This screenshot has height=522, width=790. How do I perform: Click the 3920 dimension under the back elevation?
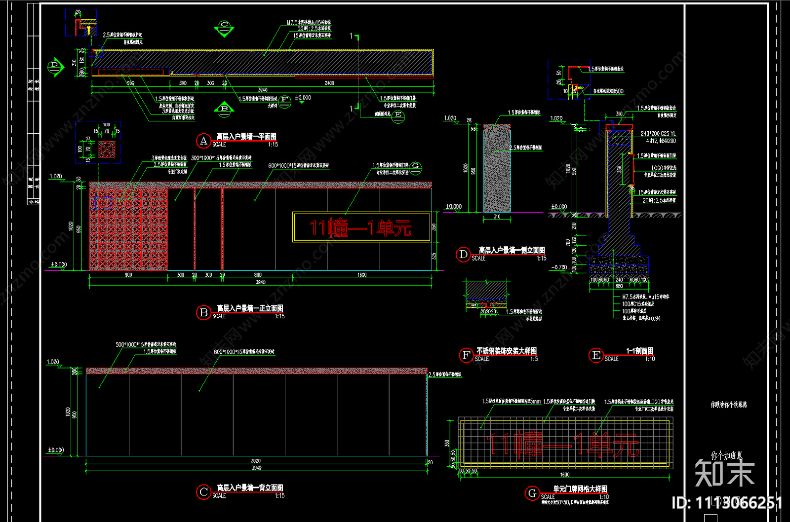[x=256, y=461]
